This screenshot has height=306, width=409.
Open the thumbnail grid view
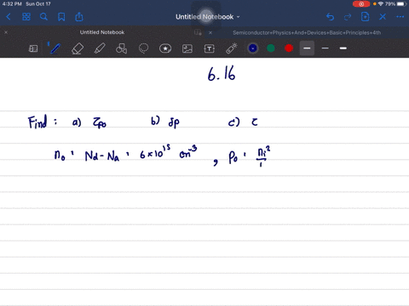click(26, 17)
